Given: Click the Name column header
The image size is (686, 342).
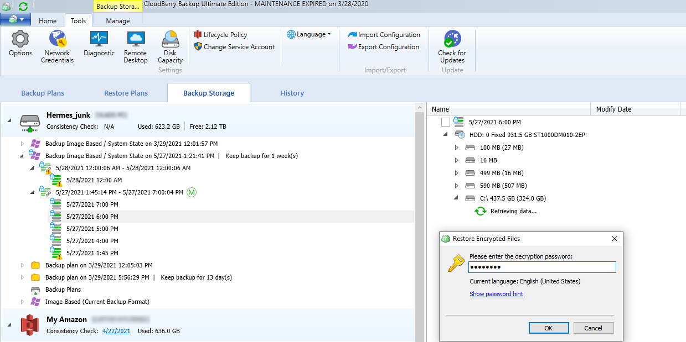Looking at the screenshot, I should click(x=509, y=109).
